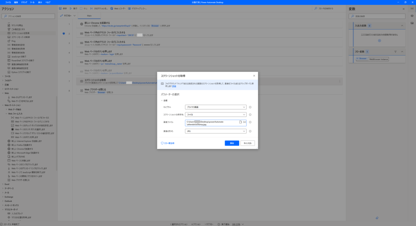Expand the Web データ抽出 group

(x=6, y=110)
